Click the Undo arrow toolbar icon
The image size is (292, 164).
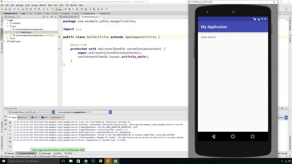click(x=15, y=9)
